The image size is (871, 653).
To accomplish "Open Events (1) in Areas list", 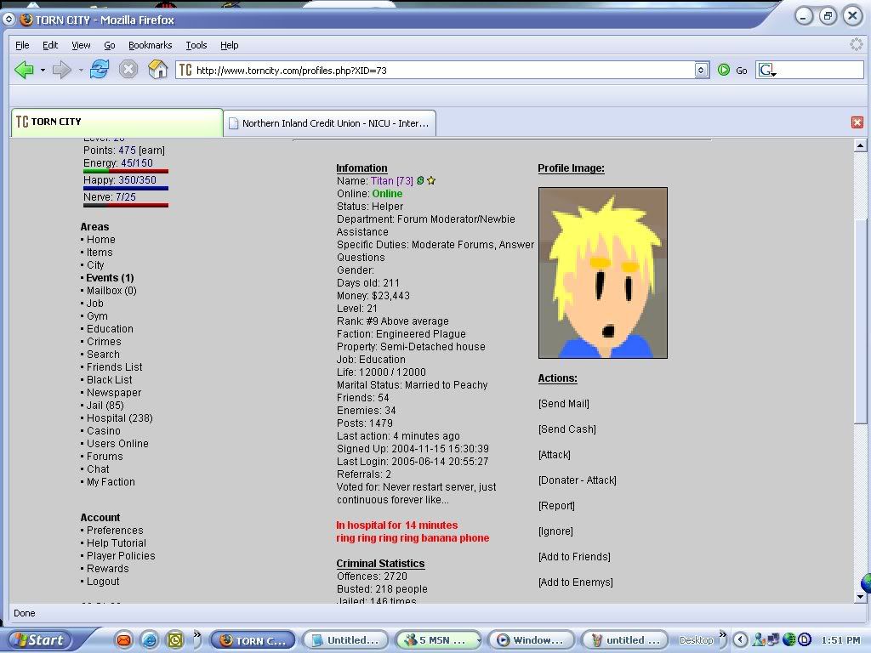I will [110, 278].
